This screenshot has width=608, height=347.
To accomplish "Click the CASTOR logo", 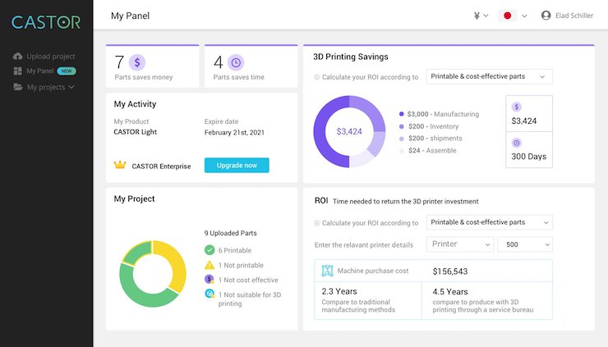I will click(46, 21).
